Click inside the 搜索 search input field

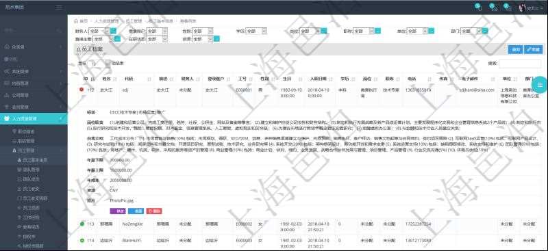pos(520,64)
